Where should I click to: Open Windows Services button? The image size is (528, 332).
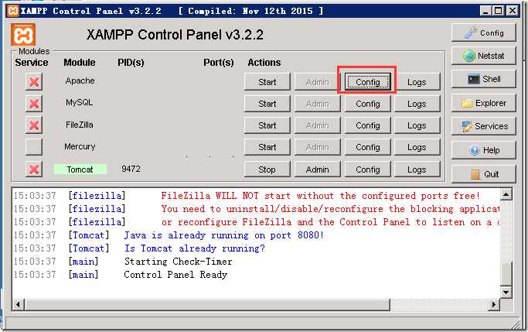click(484, 126)
